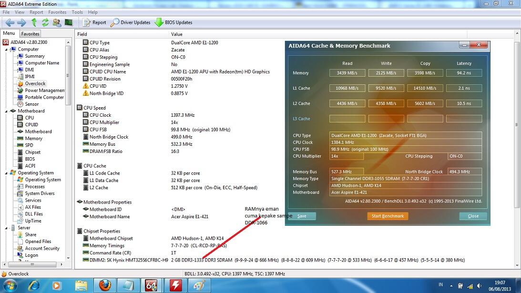This screenshot has height=293, width=521.
Task: Select the Sensor tree item
Action: (31, 104)
